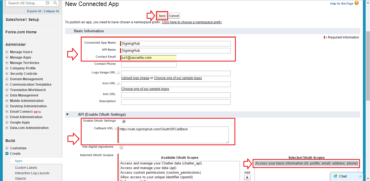Click Collapse All link

tap(51, 11)
